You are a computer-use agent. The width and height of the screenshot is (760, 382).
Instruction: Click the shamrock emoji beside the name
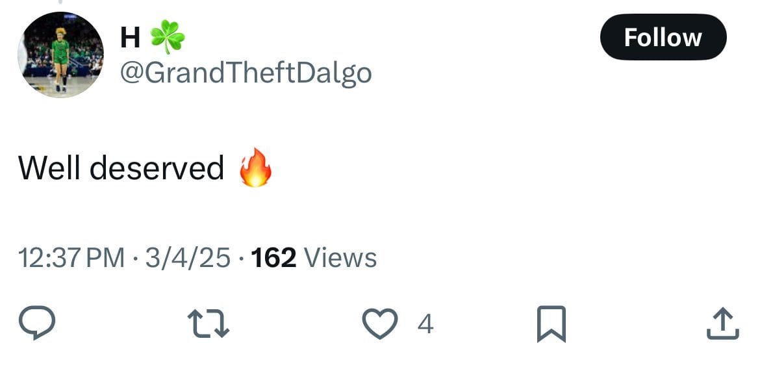168,36
